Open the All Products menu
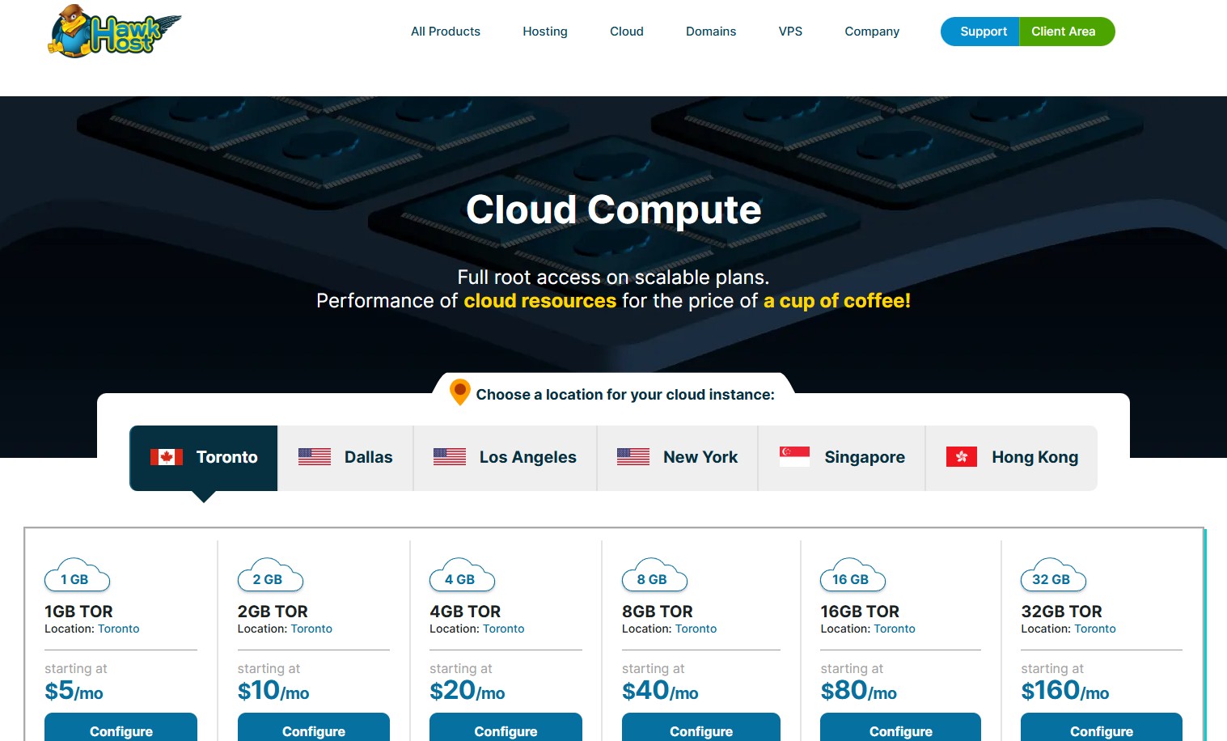This screenshot has width=1227, height=741. tap(446, 32)
